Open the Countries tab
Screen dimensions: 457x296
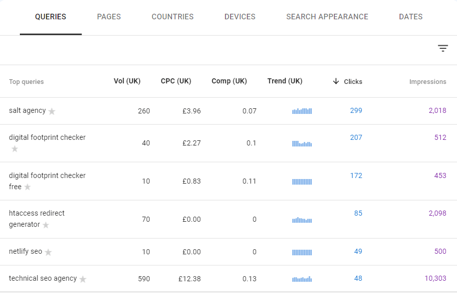pos(173,17)
